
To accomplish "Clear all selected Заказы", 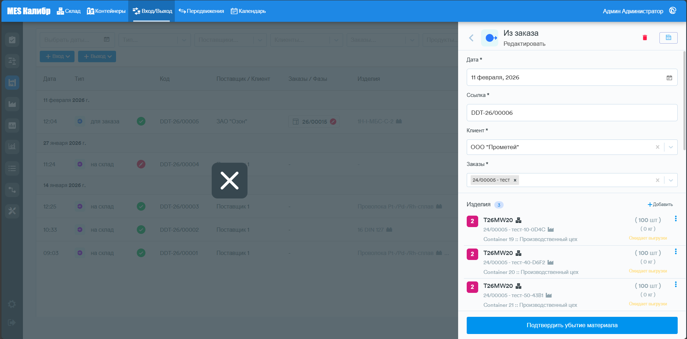I will (x=658, y=180).
